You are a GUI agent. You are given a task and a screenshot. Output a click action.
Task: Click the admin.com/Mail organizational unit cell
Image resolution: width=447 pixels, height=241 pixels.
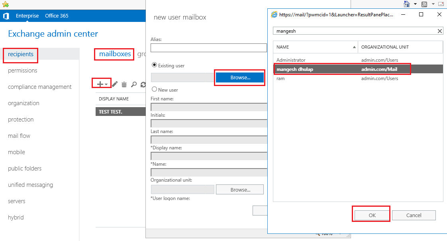[x=379, y=69]
